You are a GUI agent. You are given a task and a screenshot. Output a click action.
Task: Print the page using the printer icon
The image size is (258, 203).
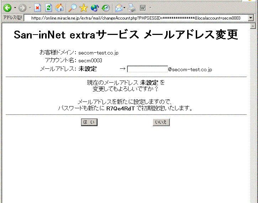[132, 7]
